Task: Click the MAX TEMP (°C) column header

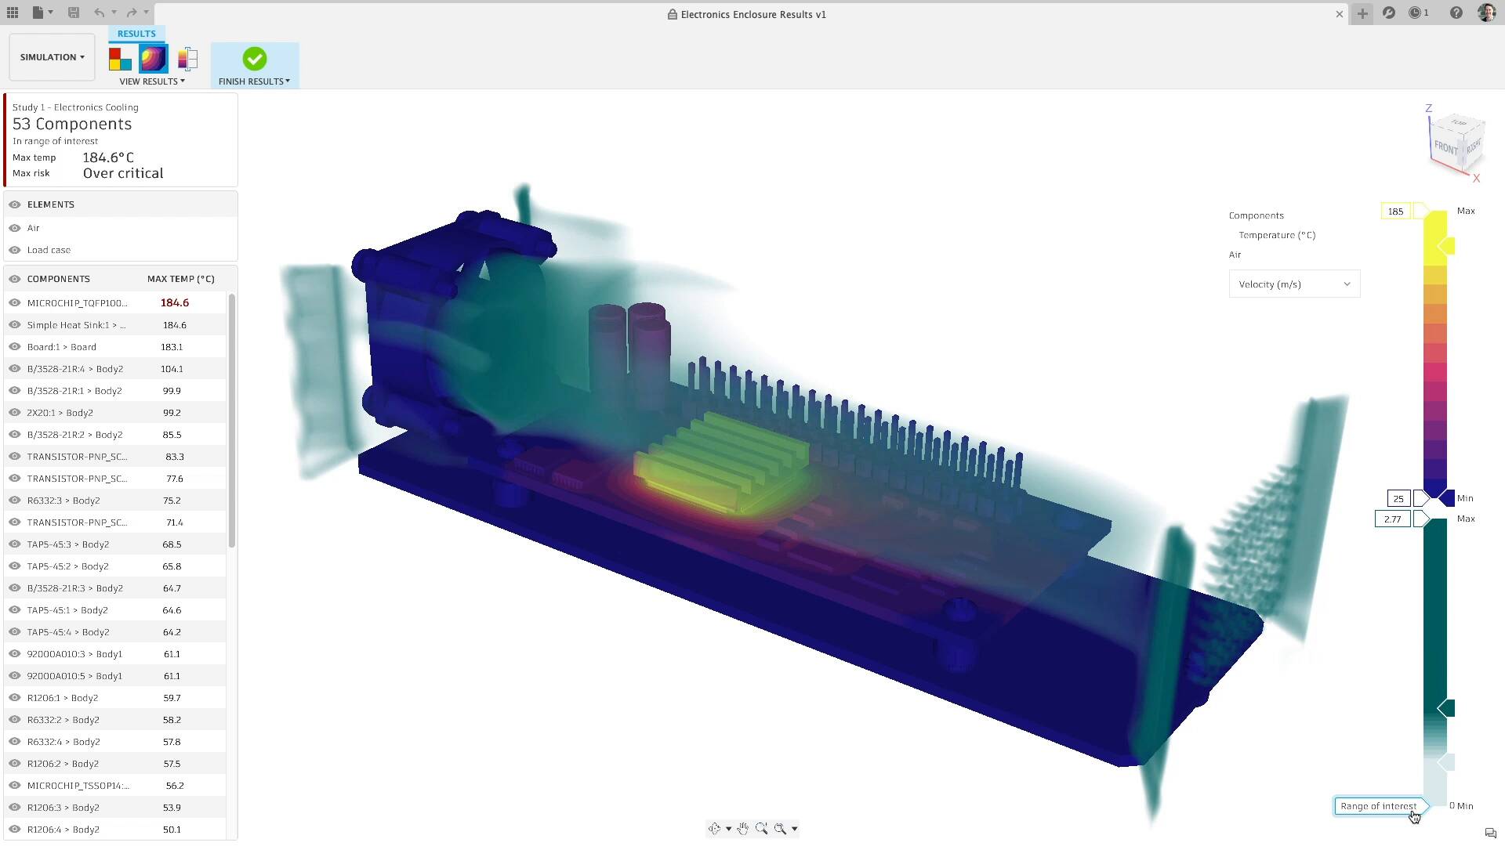Action: [181, 279]
